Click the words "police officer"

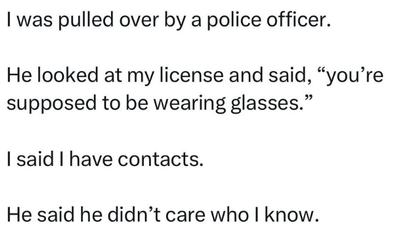(268, 21)
